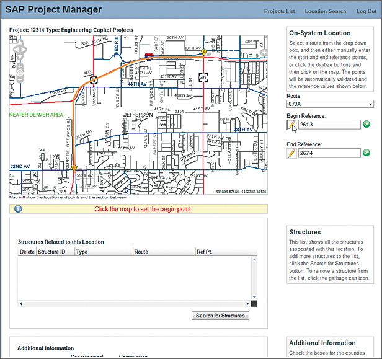Zoom out on the map with the minus control
Screen dimensions: 382x359
(20, 79)
